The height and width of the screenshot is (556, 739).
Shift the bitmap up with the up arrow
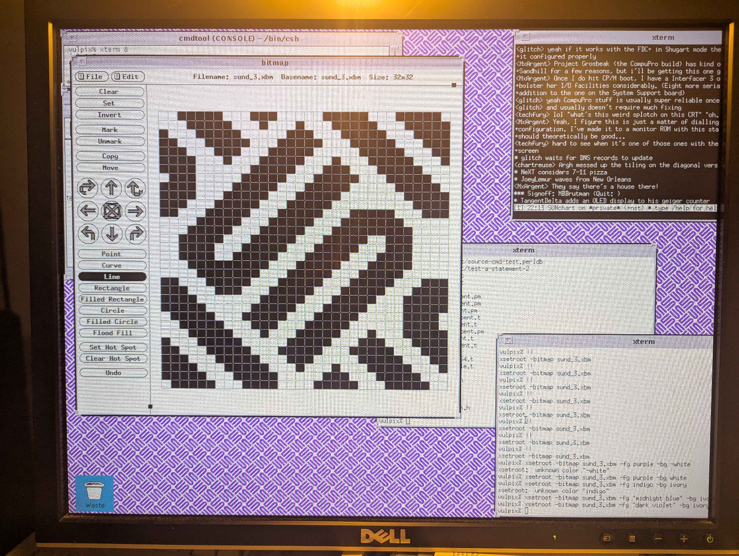tap(111, 188)
